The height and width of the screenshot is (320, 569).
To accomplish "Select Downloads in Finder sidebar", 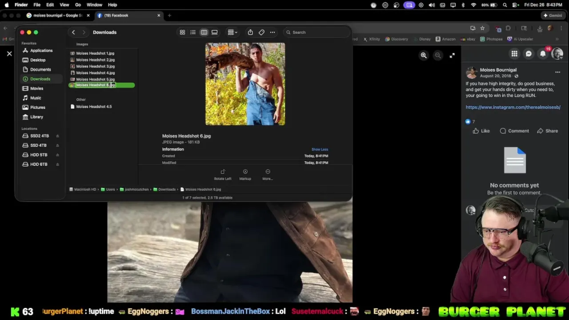I will tap(40, 79).
